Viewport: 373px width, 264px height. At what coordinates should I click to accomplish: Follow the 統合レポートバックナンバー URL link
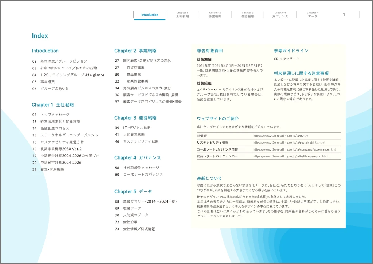(290, 156)
